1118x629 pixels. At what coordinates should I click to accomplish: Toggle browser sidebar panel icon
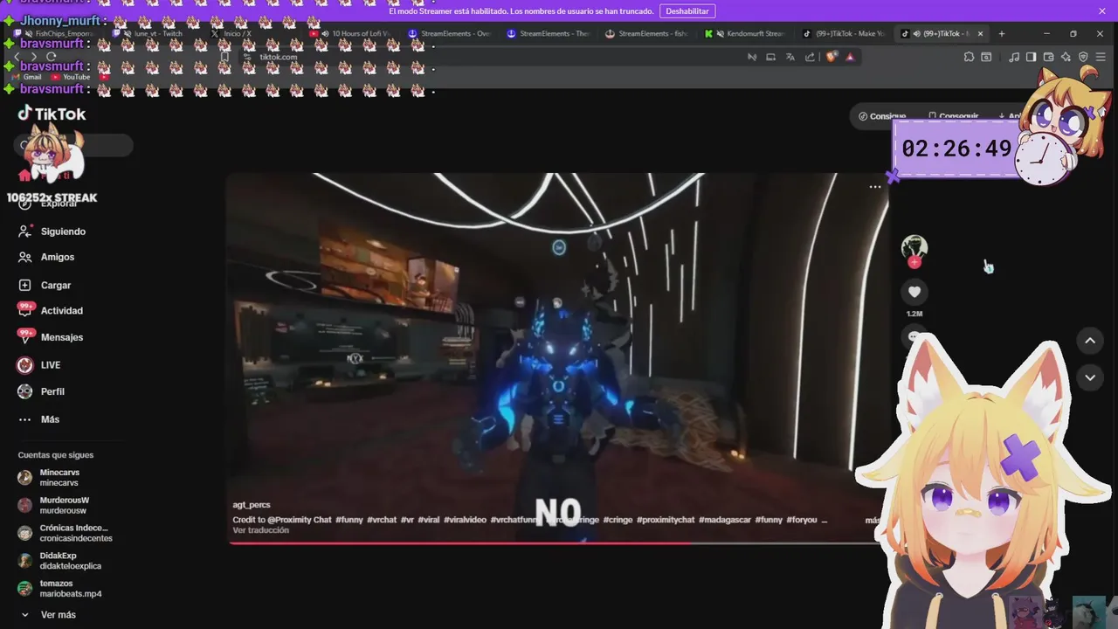coord(1031,57)
